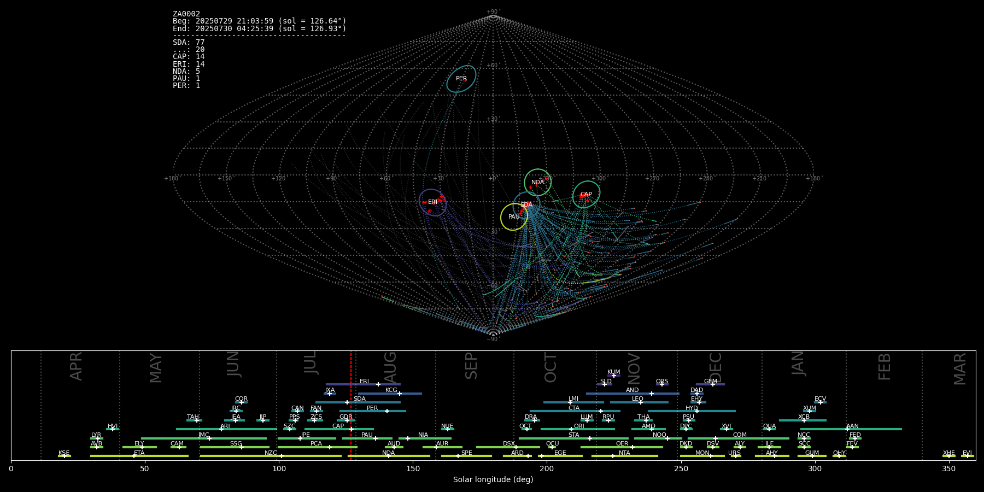Click the PAU: 1 count line

coord(186,79)
